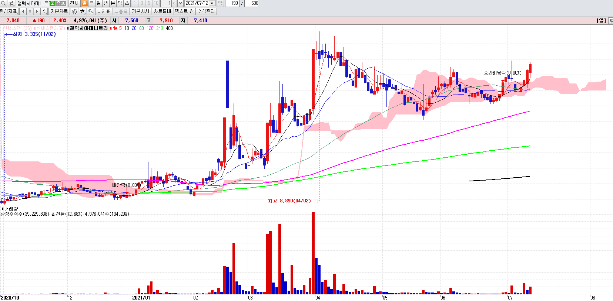Open the 기본차트 menu
Screen dimensions: 613x301
[x=59, y=11]
